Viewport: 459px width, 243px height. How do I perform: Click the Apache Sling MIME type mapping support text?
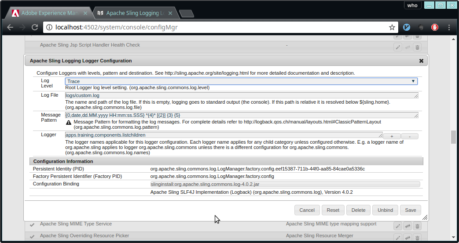pyautogui.click(x=331, y=224)
